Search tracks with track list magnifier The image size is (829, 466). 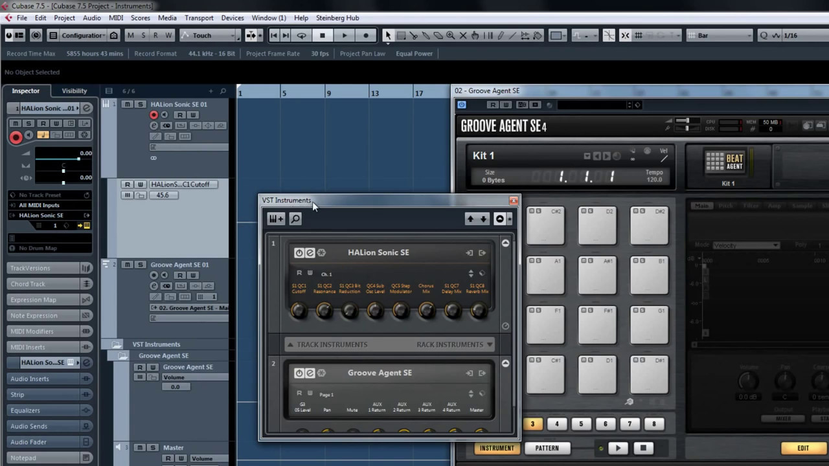click(223, 91)
